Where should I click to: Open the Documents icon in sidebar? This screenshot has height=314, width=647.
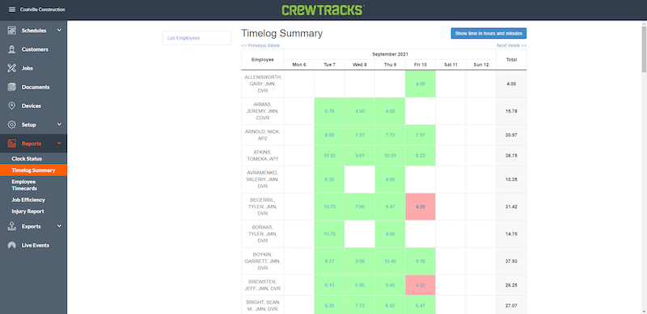tap(12, 87)
